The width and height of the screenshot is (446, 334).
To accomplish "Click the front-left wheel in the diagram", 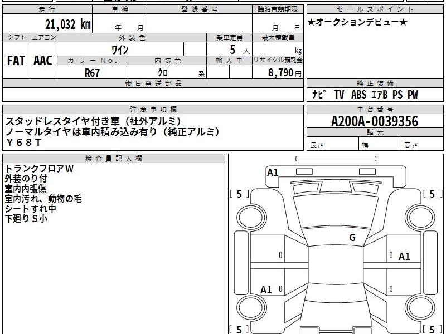I will pyautogui.click(x=251, y=217).
